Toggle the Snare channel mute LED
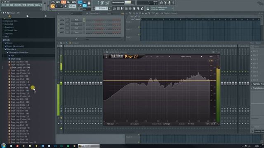This screenshot has width=264, height=148. pyautogui.click(x=59, y=32)
